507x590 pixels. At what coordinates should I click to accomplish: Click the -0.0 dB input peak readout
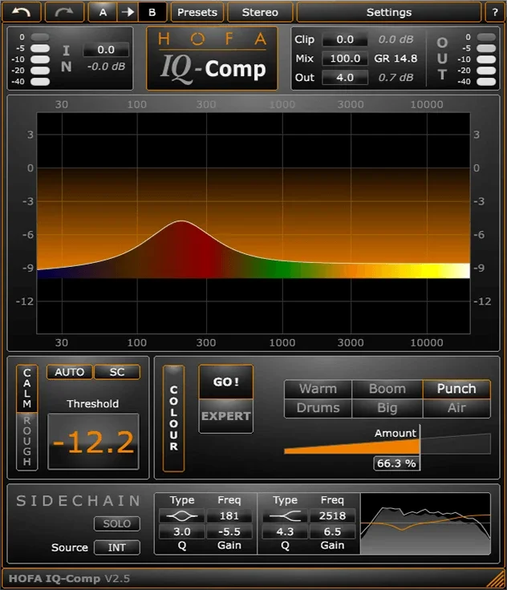point(106,67)
